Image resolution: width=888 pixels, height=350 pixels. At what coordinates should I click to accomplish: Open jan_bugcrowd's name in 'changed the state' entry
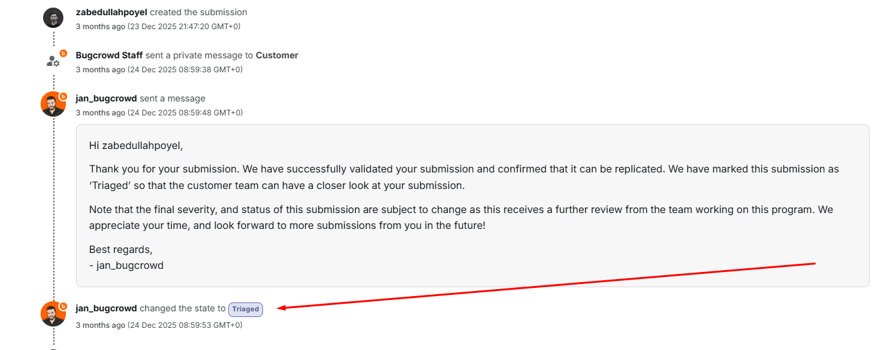click(106, 308)
